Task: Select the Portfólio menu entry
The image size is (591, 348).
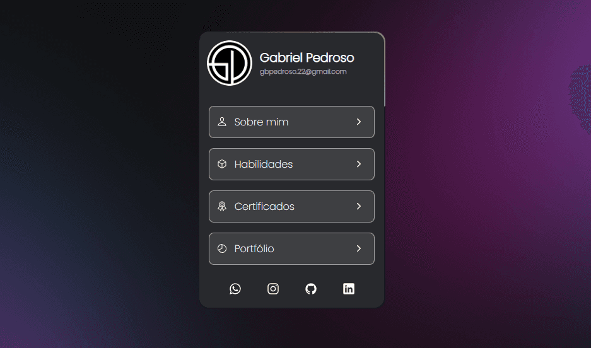Action: pyautogui.click(x=292, y=248)
